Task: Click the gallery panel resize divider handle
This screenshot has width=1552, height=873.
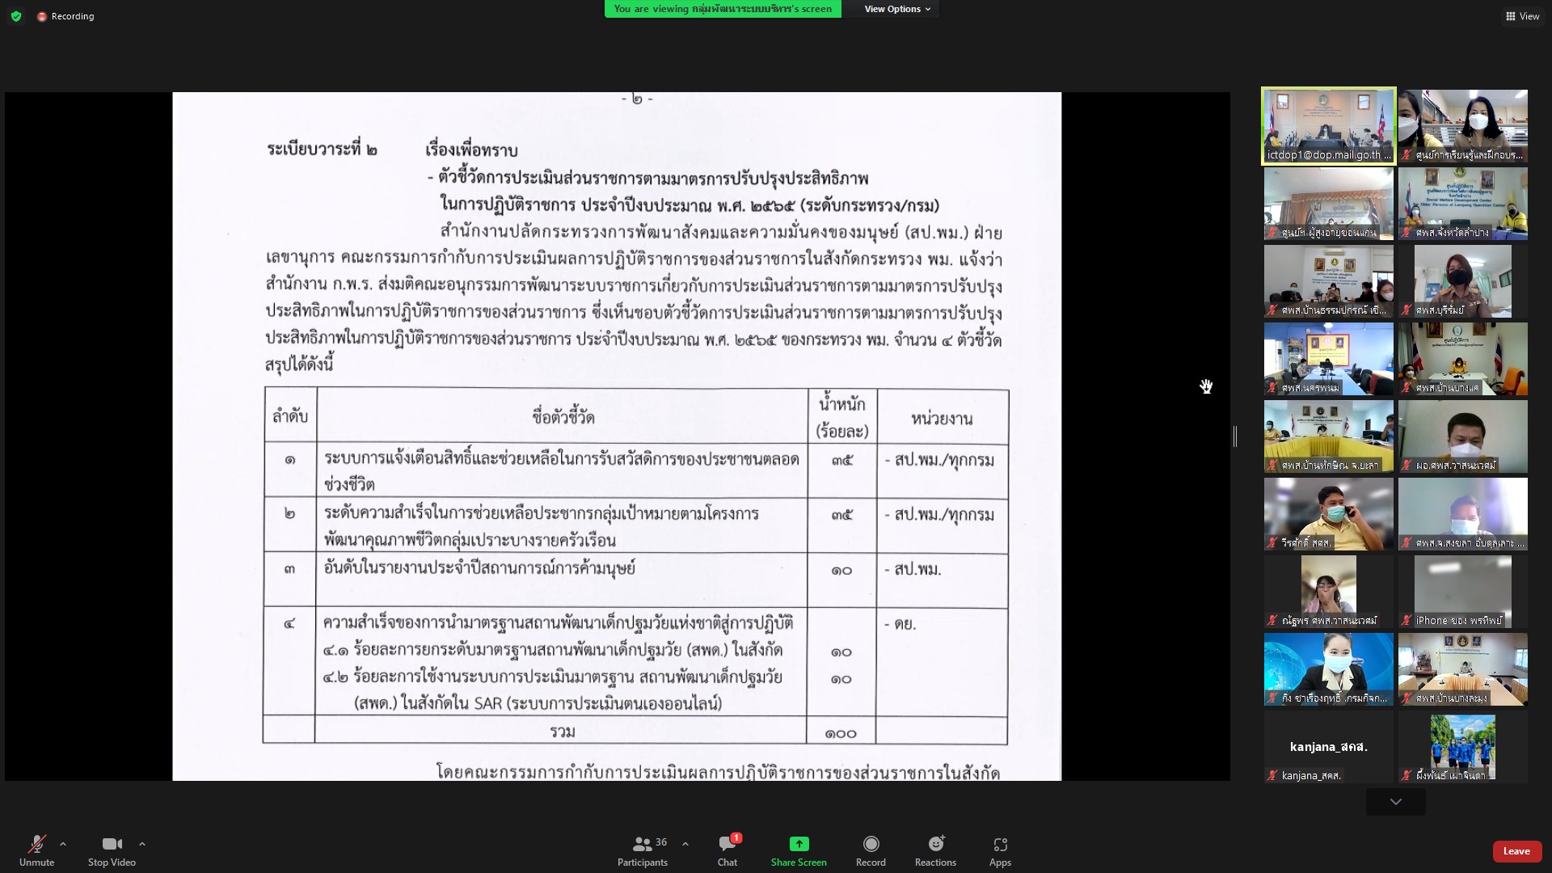Action: (x=1235, y=436)
